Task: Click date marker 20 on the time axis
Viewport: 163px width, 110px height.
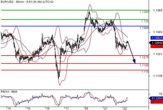Action: click(x=86, y=109)
